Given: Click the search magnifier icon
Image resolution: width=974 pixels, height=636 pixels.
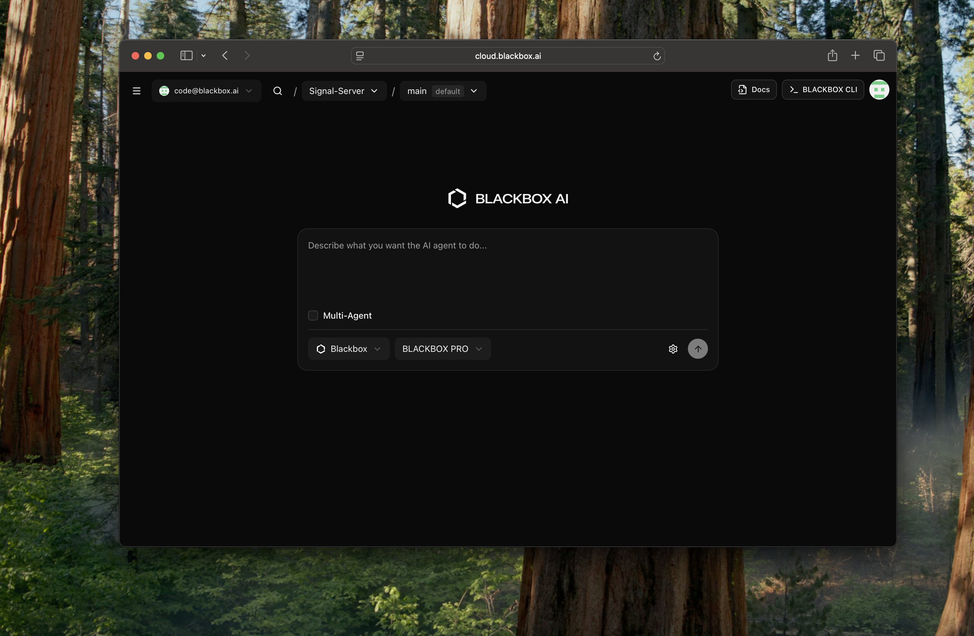Looking at the screenshot, I should 277,91.
